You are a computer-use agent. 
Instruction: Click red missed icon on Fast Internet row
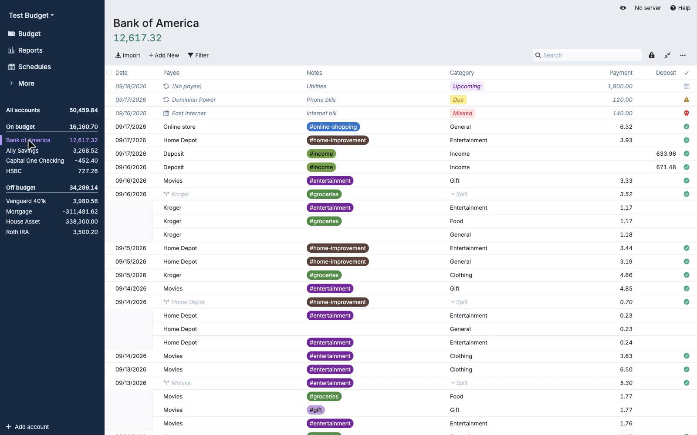coord(687,113)
